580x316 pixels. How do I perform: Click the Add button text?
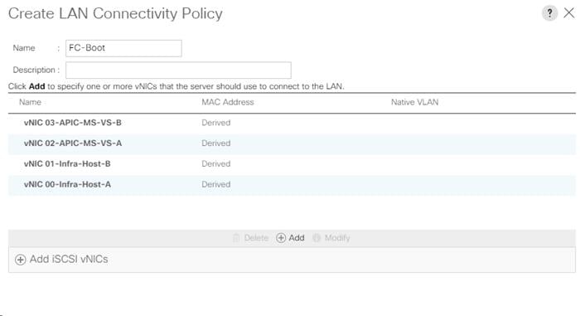297,238
